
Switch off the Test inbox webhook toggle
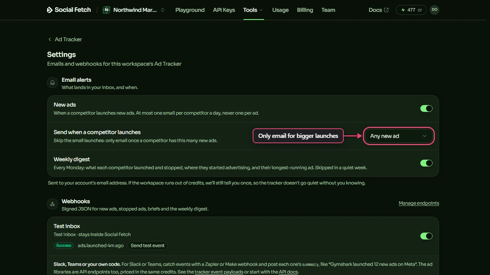(x=426, y=236)
